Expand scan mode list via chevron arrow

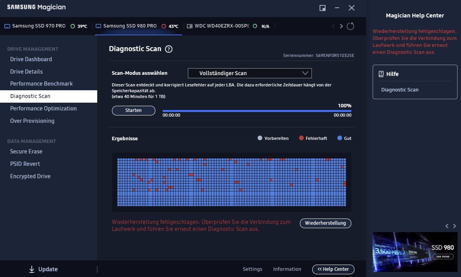[305, 73]
